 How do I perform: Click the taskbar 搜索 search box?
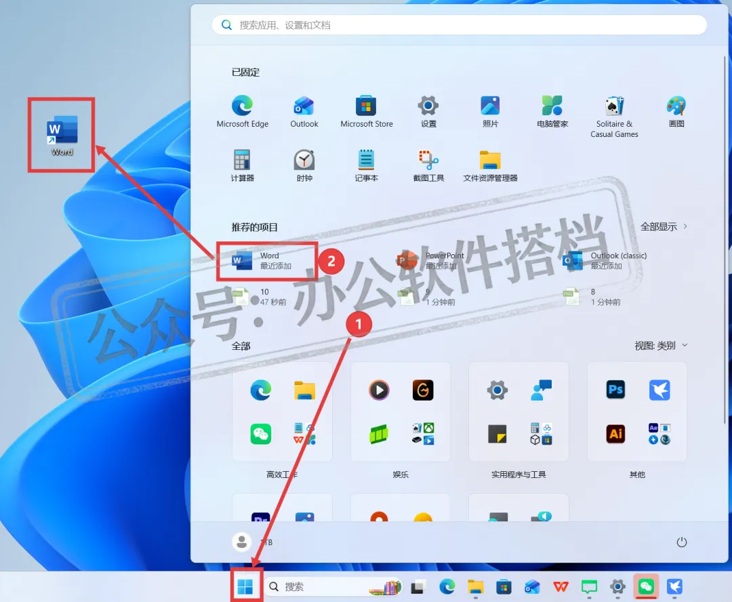pos(333,586)
